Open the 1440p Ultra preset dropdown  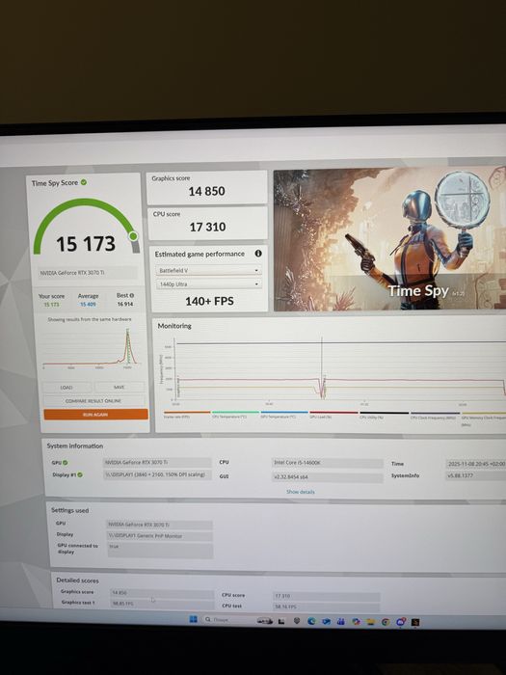point(209,284)
